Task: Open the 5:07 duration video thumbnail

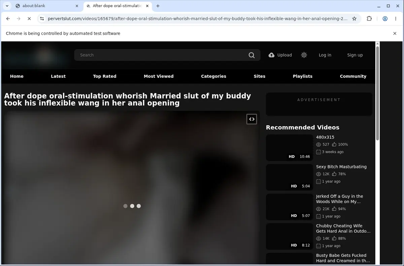Action: pos(290,207)
